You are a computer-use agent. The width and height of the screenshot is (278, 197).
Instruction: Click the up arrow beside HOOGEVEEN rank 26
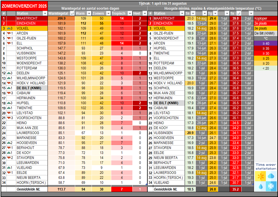(x=9, y=143)
